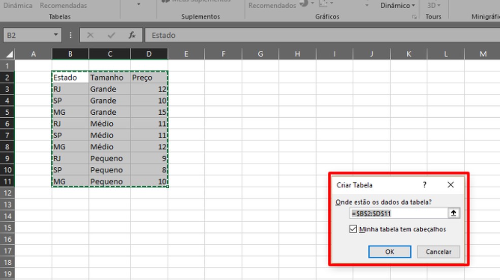Select row 17 header
This screenshot has height=280, width=500.
(7, 251)
